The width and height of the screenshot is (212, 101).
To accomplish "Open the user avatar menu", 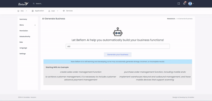I will (190, 4).
